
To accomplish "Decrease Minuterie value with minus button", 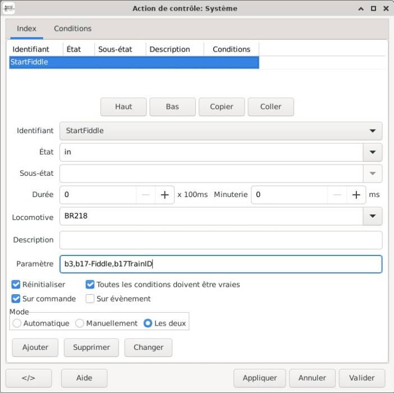I will [337, 195].
